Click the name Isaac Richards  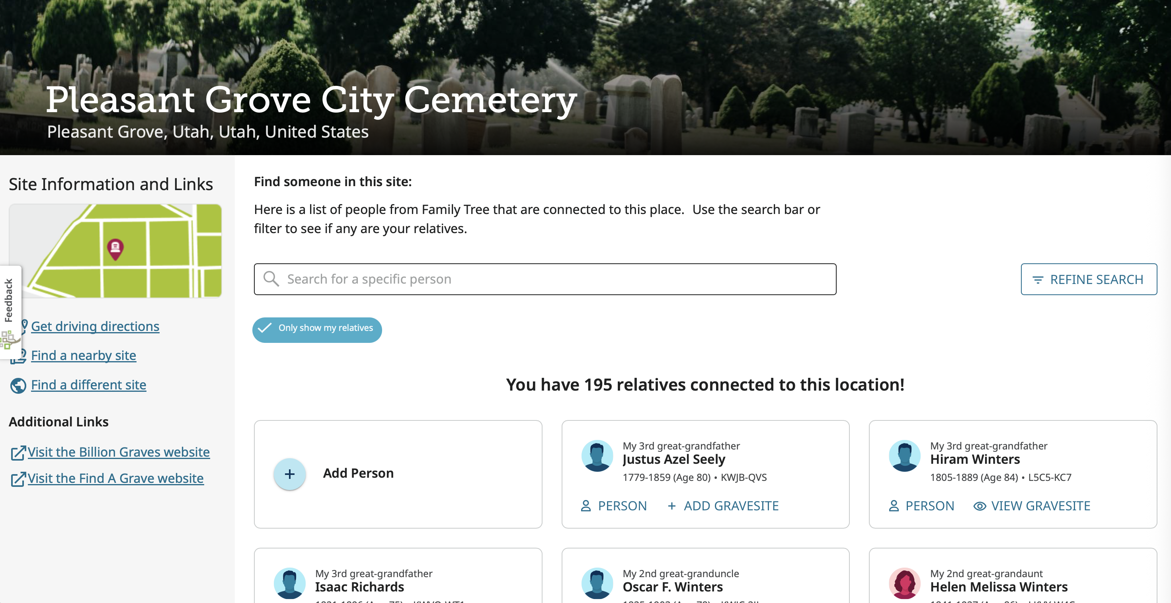coord(359,587)
